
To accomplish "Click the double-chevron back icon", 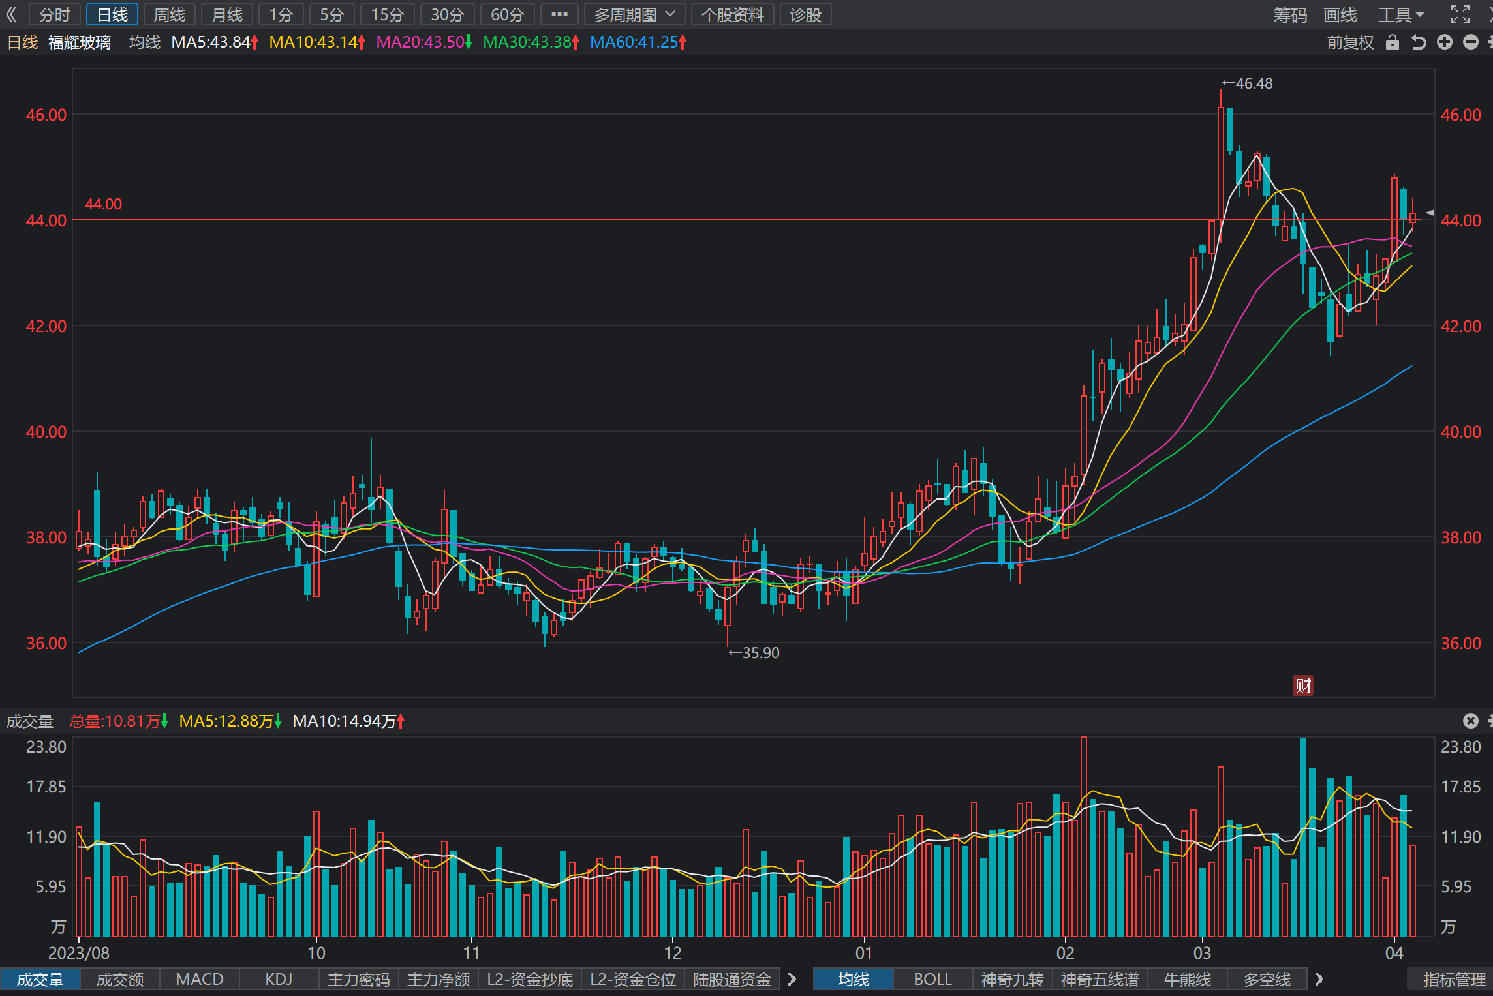I will point(11,14).
